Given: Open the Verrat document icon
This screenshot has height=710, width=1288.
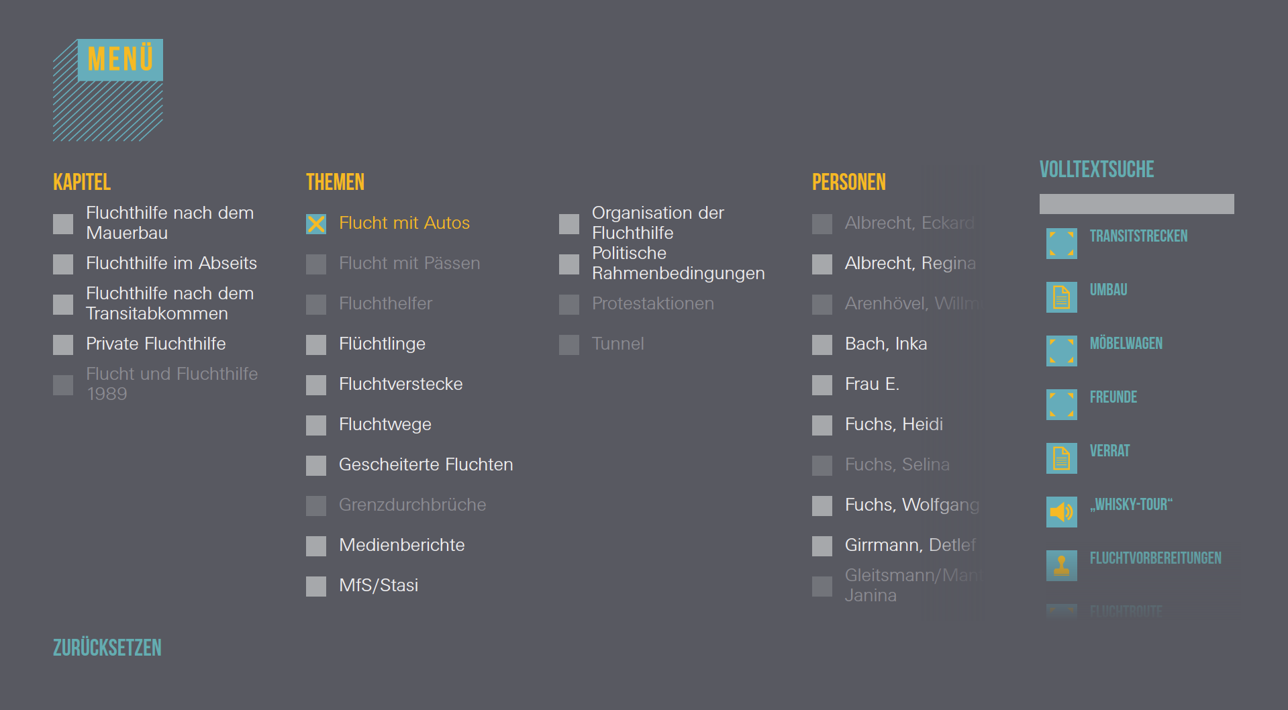Looking at the screenshot, I should [1061, 458].
